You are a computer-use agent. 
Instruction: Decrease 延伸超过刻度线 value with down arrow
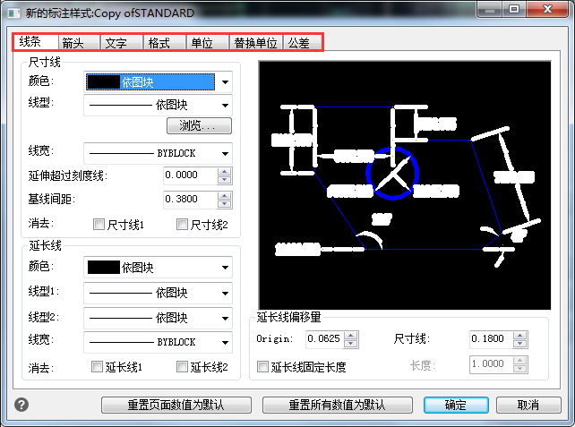point(225,180)
